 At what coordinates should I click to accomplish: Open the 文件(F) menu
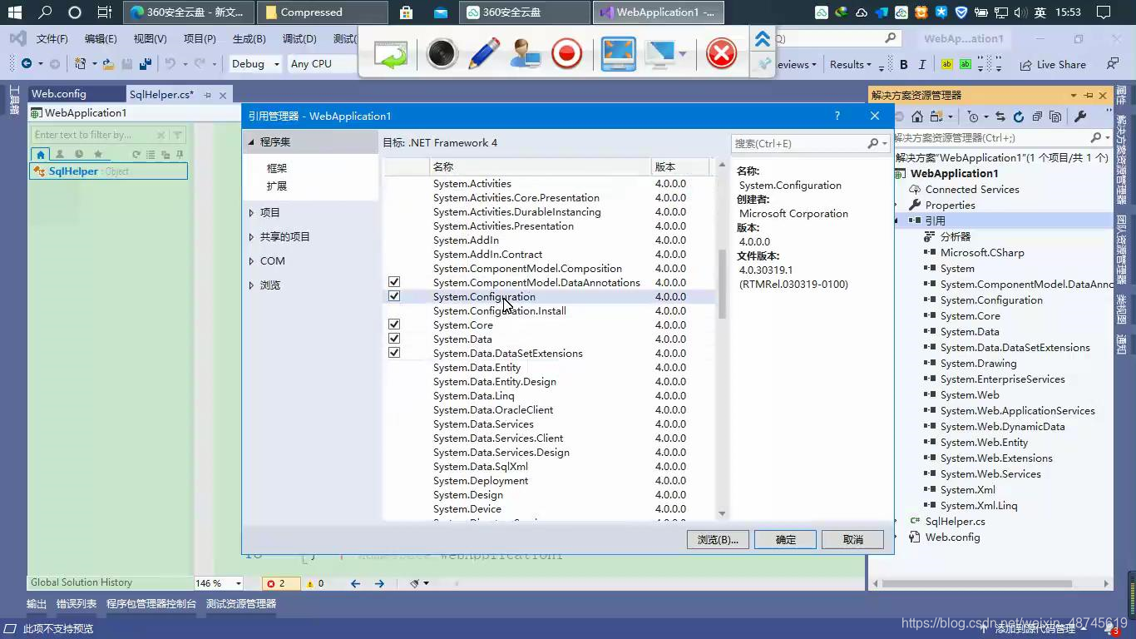50,38
